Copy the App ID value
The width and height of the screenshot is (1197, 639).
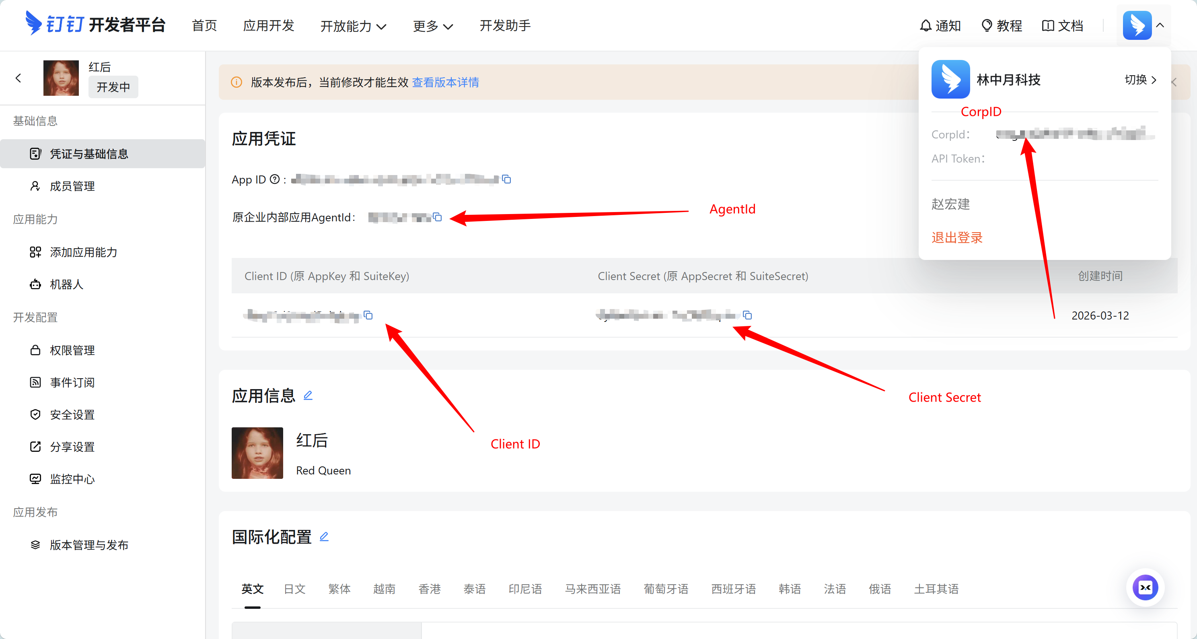[506, 179]
